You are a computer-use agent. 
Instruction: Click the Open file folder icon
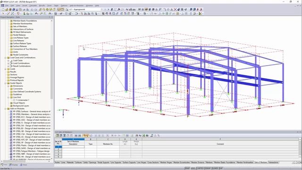[7, 9]
